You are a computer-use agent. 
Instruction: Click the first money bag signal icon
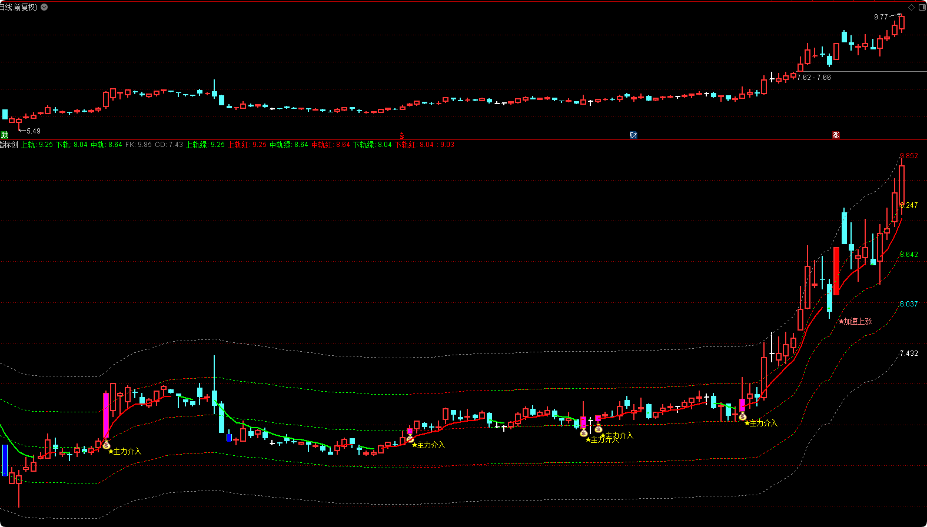tap(107, 445)
